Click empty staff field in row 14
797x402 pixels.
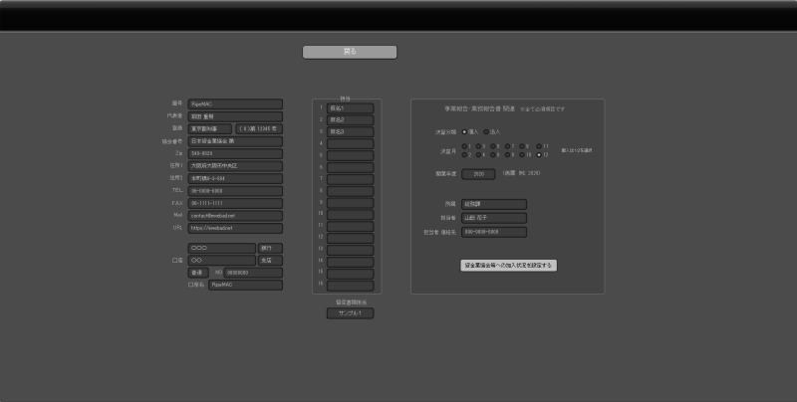coord(351,263)
